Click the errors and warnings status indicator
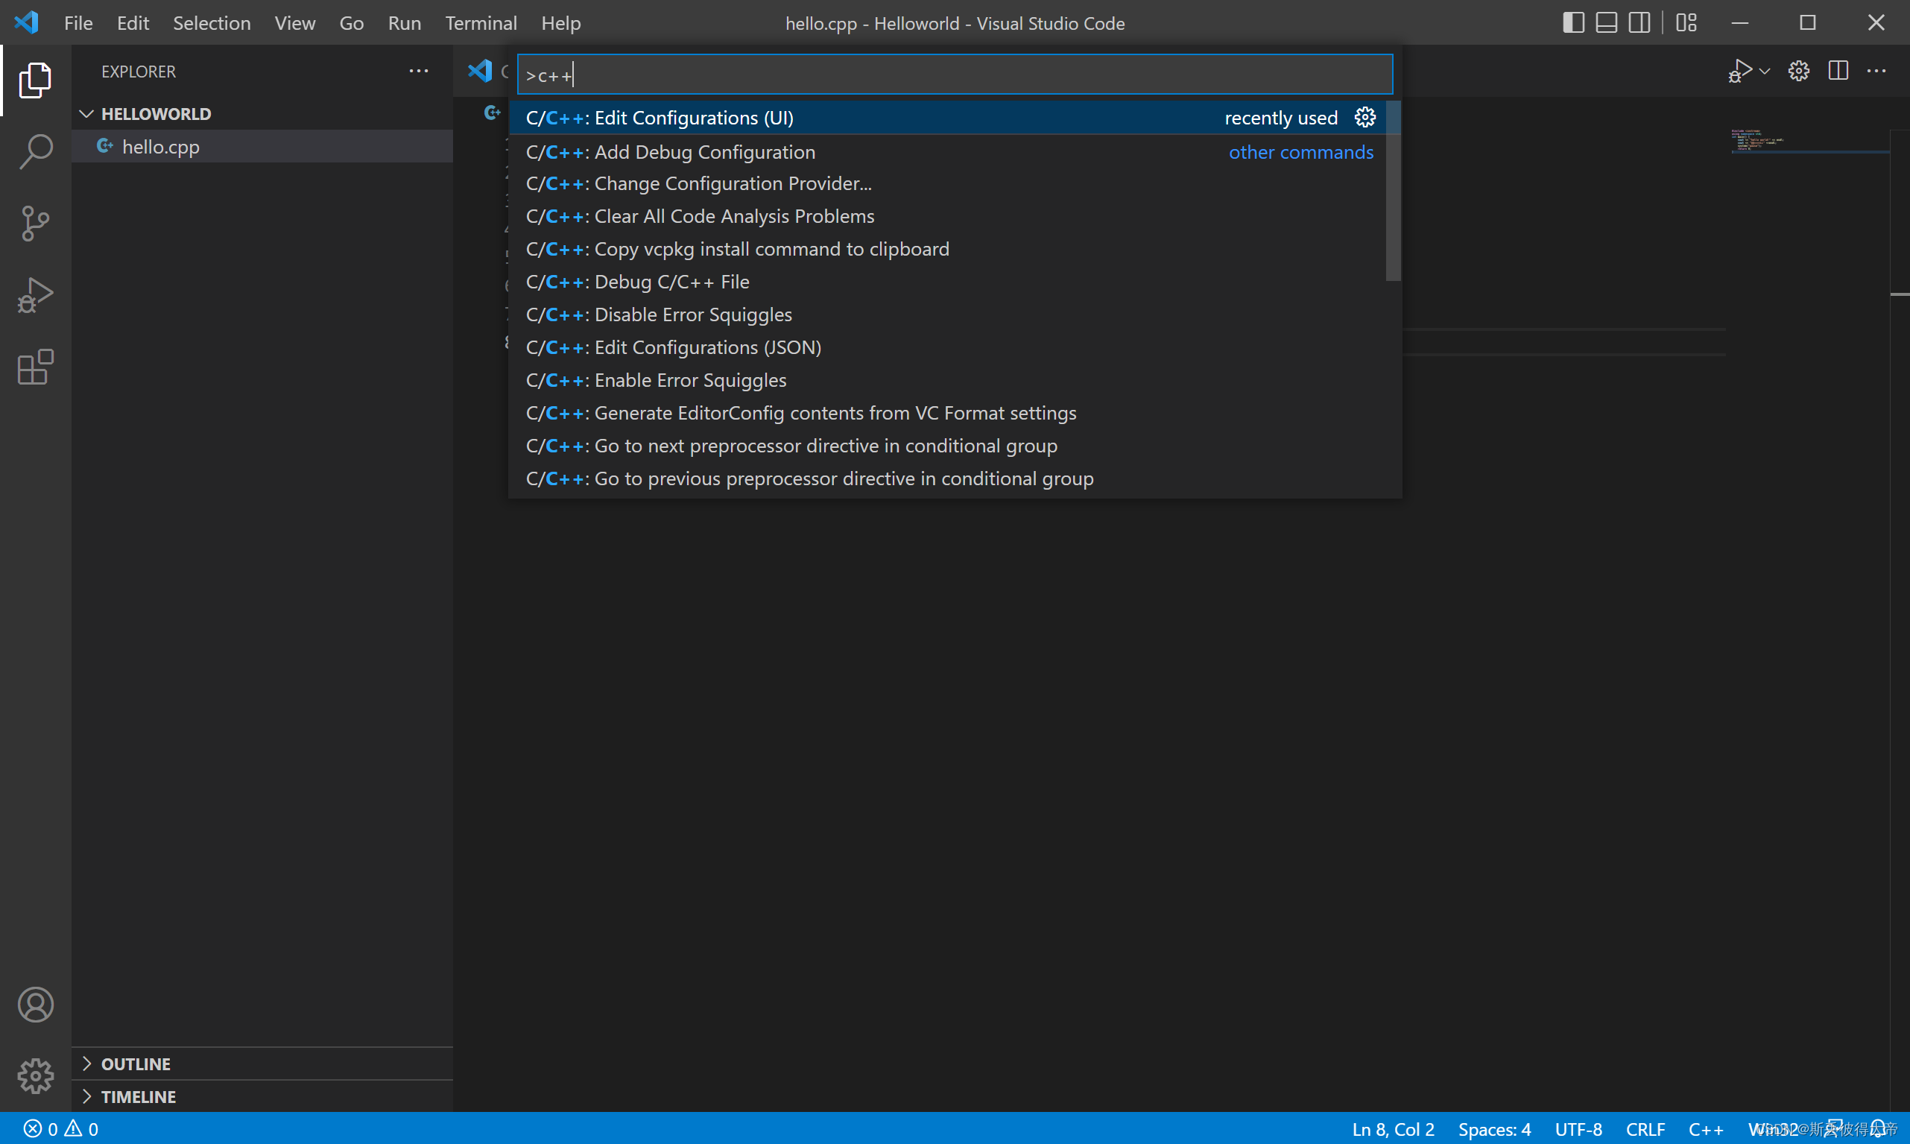Image resolution: width=1910 pixels, height=1144 pixels. (62, 1129)
